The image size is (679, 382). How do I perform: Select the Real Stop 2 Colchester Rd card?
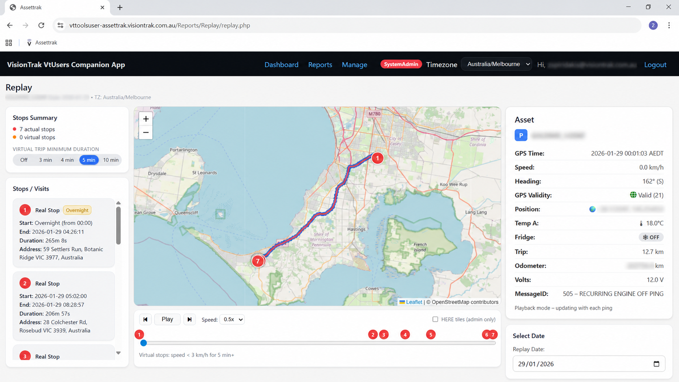point(64,306)
